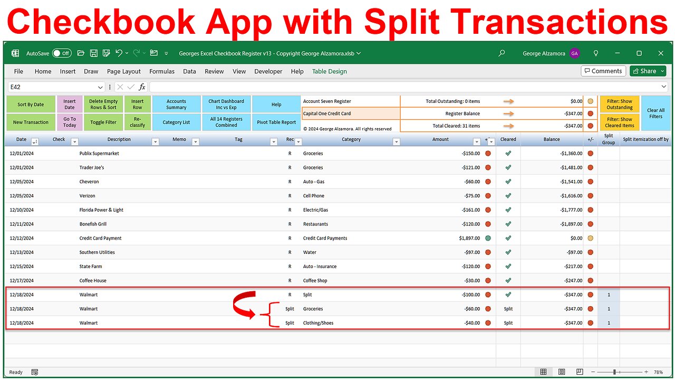Click the zoom out minus icon

coord(593,372)
